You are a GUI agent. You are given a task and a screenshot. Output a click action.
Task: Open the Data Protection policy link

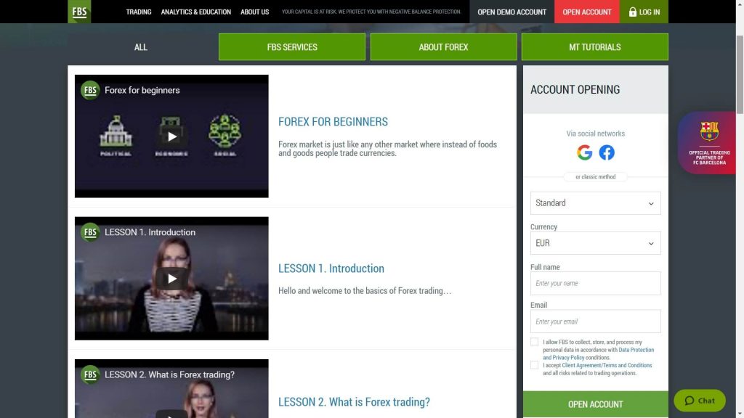click(636, 350)
